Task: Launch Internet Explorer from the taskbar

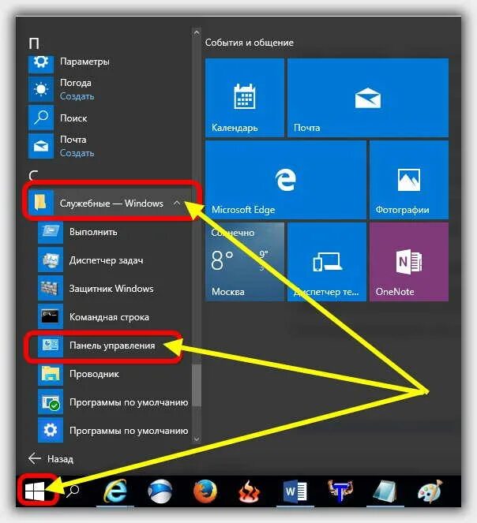Action: point(115,491)
